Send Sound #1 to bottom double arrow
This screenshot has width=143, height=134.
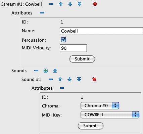click(x=79, y=79)
